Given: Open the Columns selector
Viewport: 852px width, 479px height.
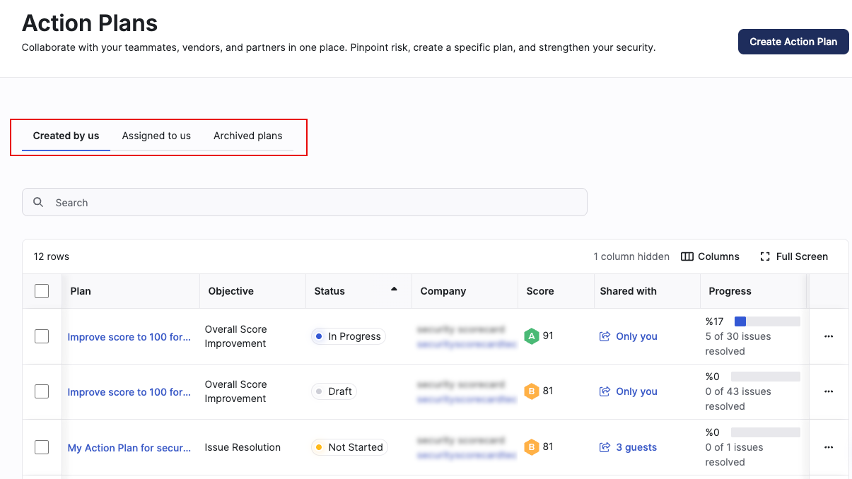Looking at the screenshot, I should [x=710, y=256].
